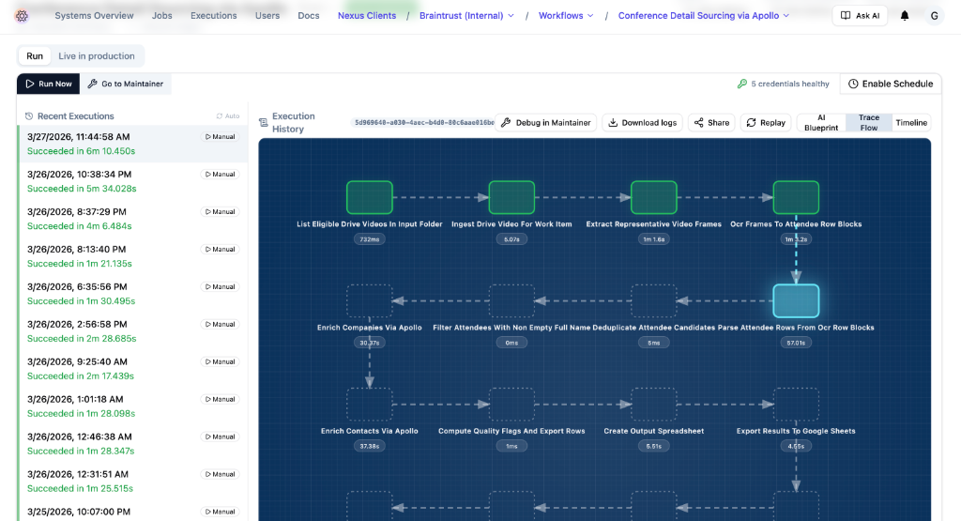Select execution 3/26/2026, 2:56:58 PM
This screenshot has height=521, width=961.
point(133,331)
